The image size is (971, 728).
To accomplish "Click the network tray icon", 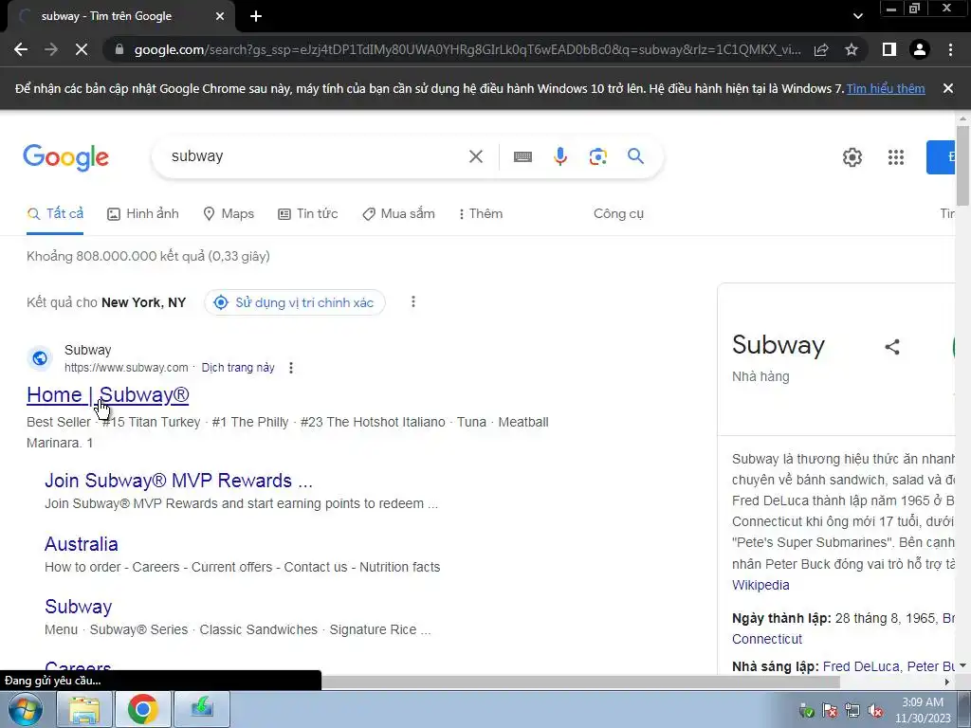I will [852, 711].
